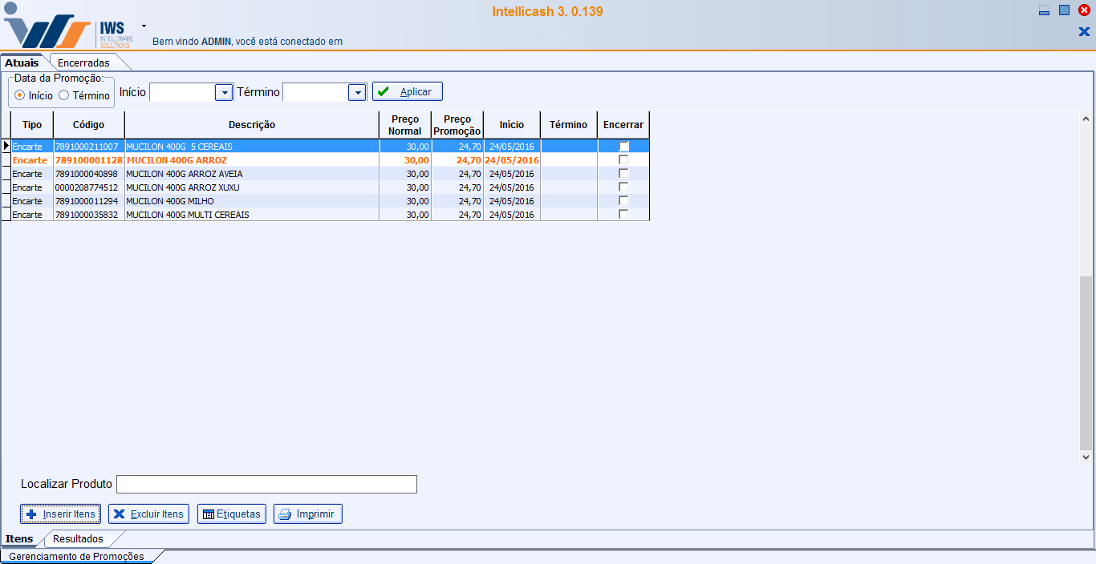This screenshot has height=564, width=1096.
Task: Click the Gerenciamento de Promoções tab
Action: coord(76,556)
